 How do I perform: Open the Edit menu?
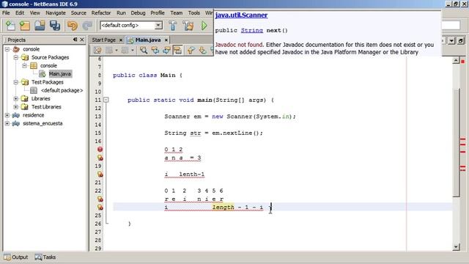[x=20, y=13]
